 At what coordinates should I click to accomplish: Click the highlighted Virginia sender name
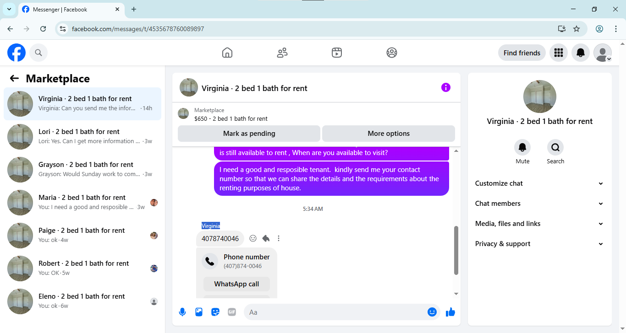point(211,226)
